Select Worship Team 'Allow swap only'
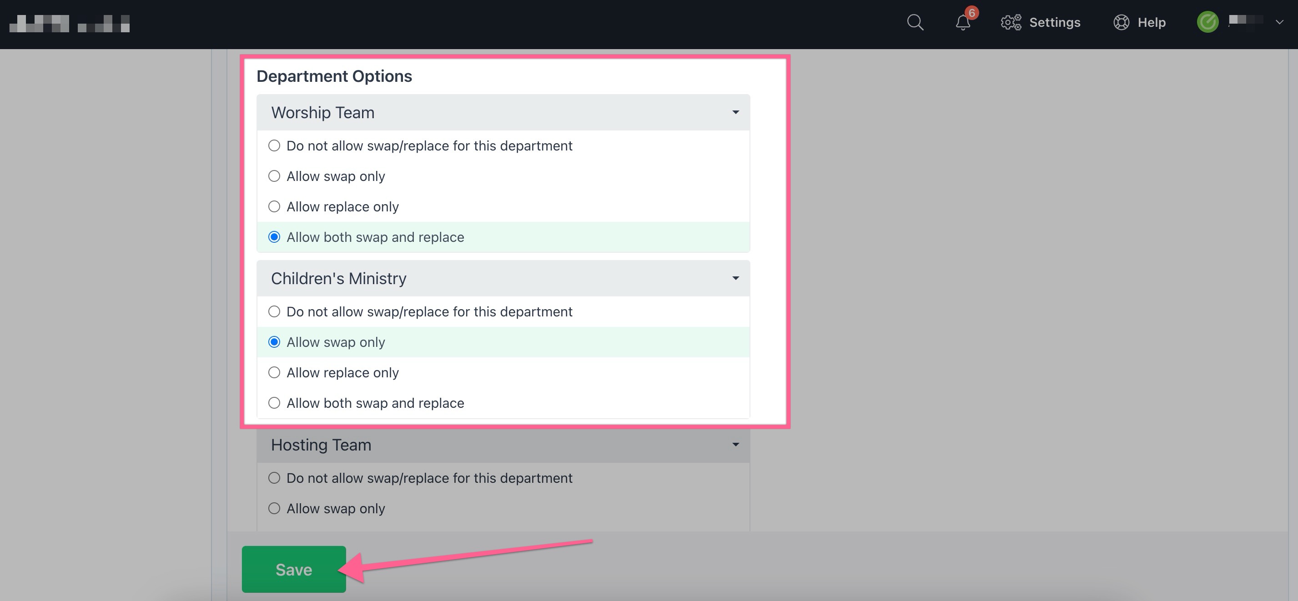 coord(274,176)
